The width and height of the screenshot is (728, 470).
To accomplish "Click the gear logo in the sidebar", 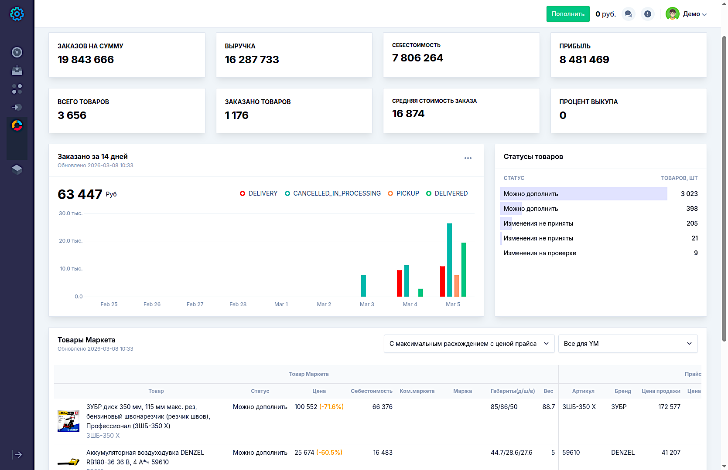I will 17,14.
